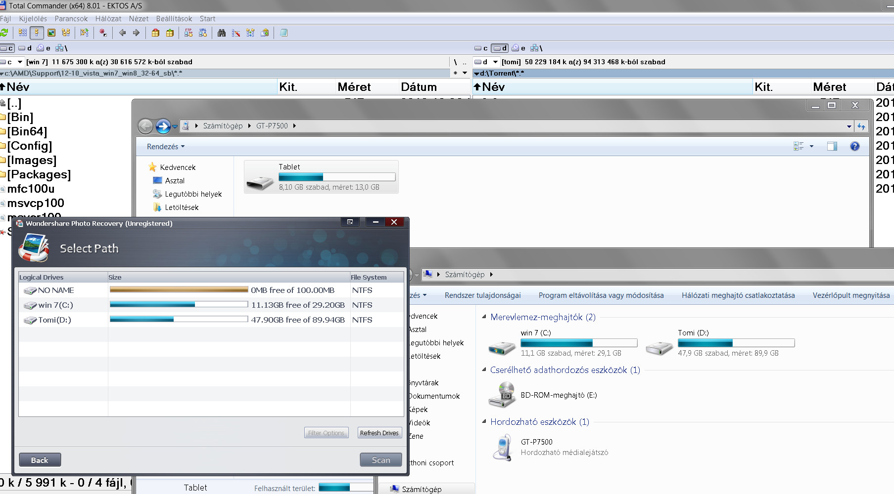Click Program eltávolítása vagy módosítása

coord(601,295)
